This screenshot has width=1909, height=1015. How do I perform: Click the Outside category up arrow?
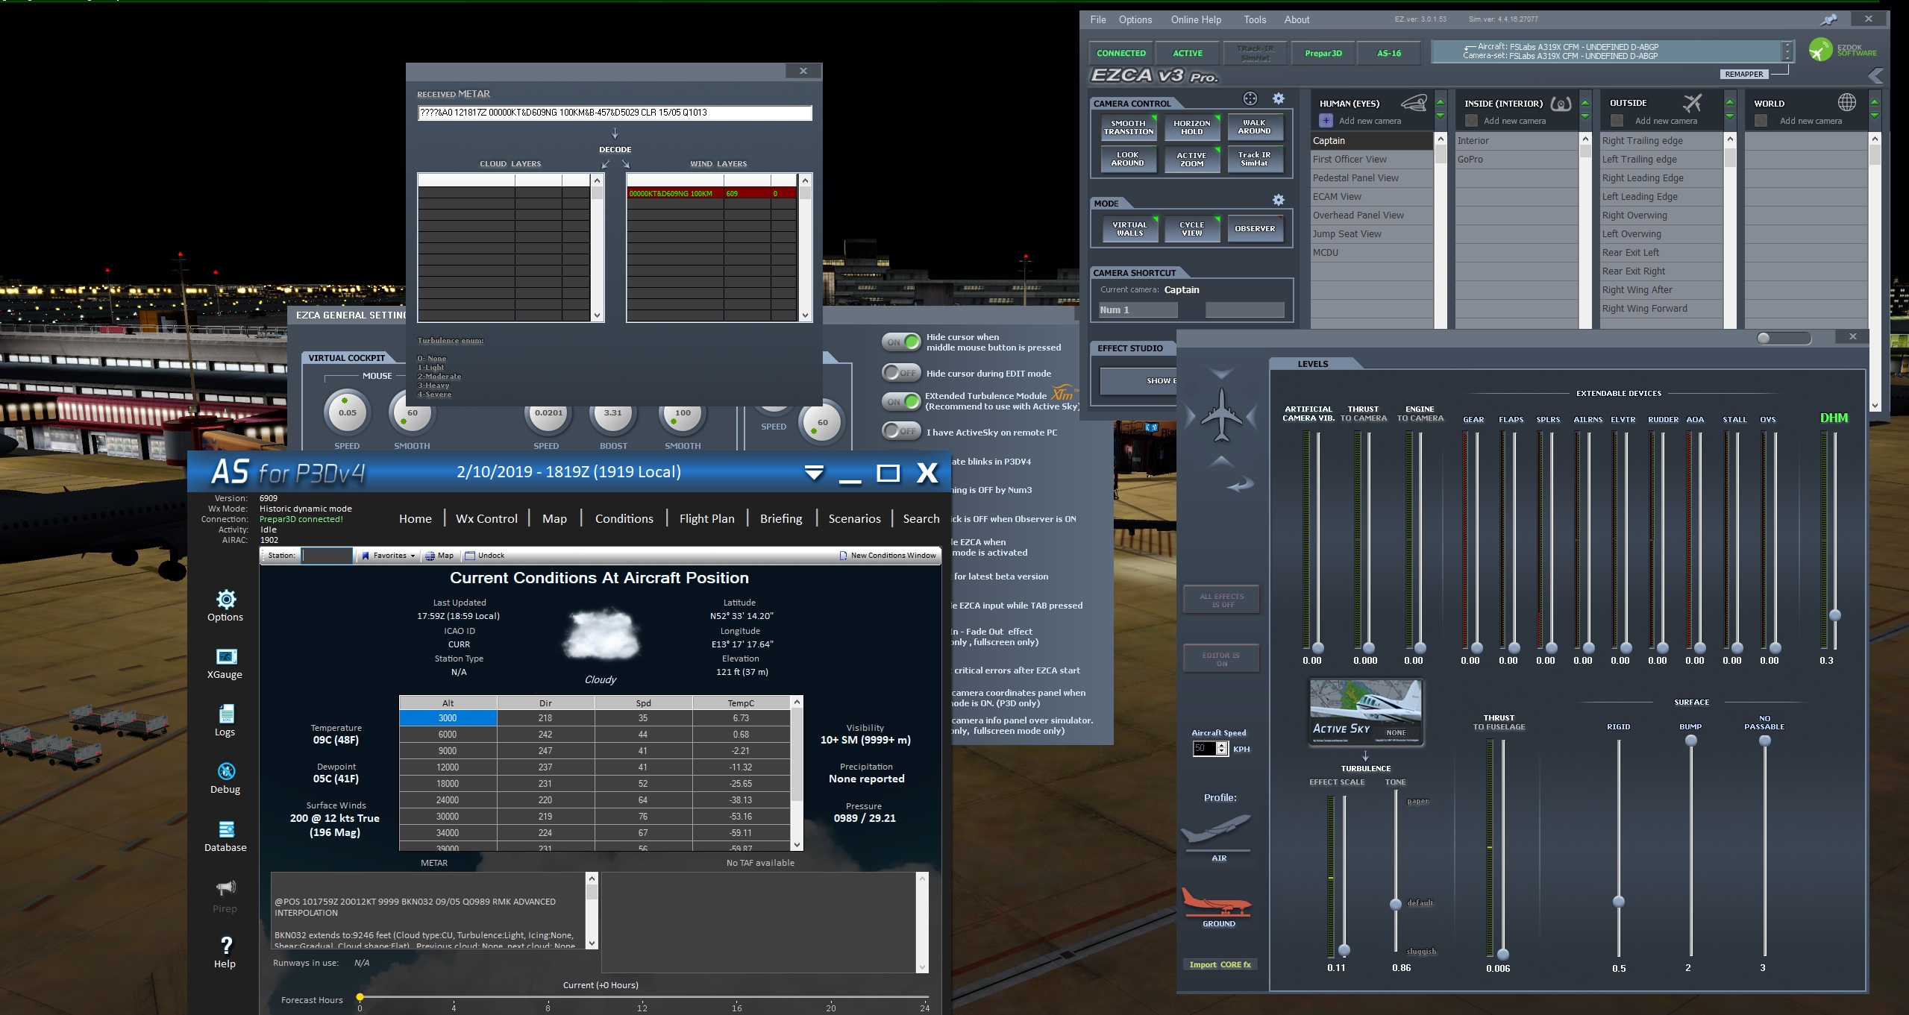click(x=1730, y=103)
